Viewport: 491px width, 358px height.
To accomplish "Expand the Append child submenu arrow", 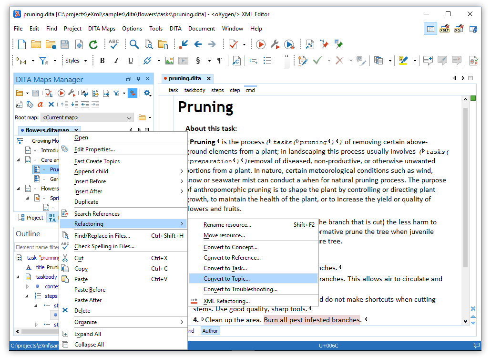I will coord(182,171).
